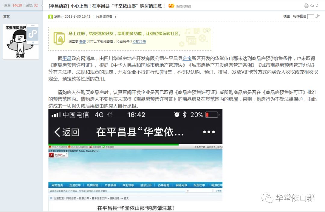Click the printer icon to print the thread
Image resolution: width=325 pixels, height=212 pixels.
pos(306,6)
